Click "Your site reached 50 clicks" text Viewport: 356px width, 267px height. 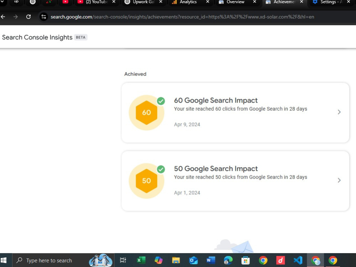coord(240,177)
